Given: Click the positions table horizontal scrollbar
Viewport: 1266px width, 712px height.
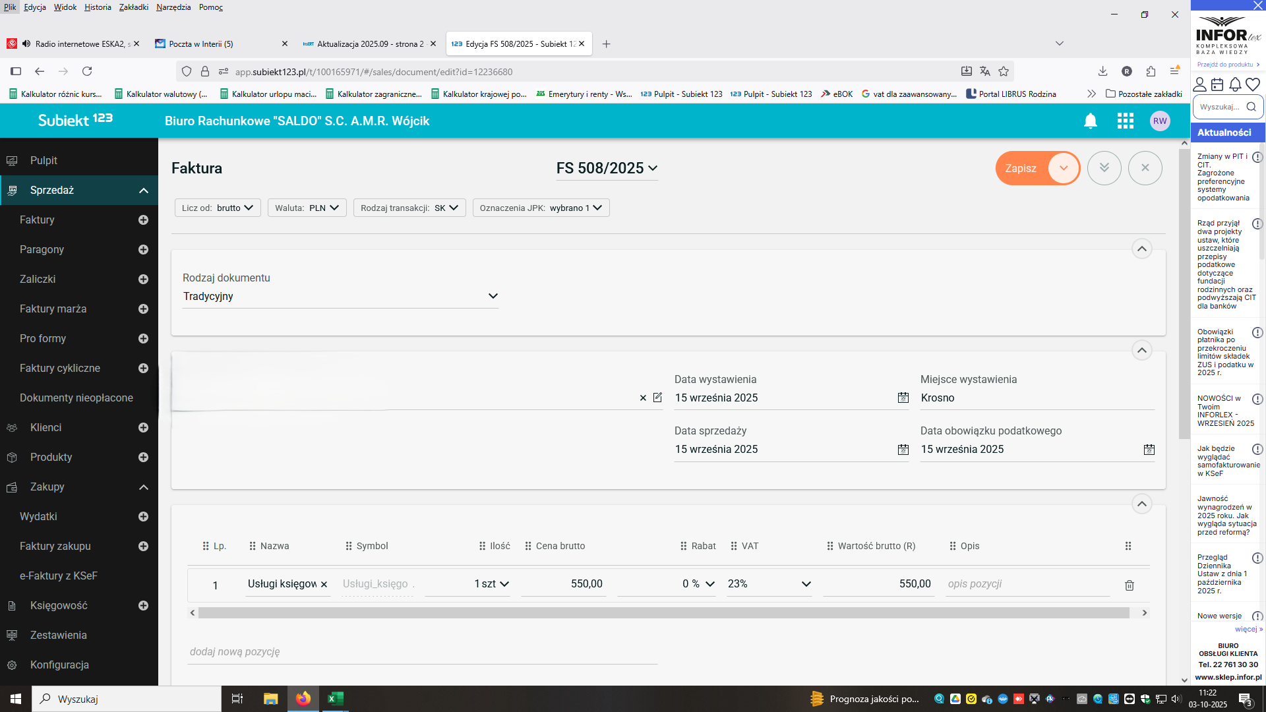Looking at the screenshot, I should click(663, 613).
